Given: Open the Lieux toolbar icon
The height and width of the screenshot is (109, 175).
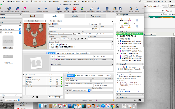Looking at the screenshot, I should tap(121, 9).
